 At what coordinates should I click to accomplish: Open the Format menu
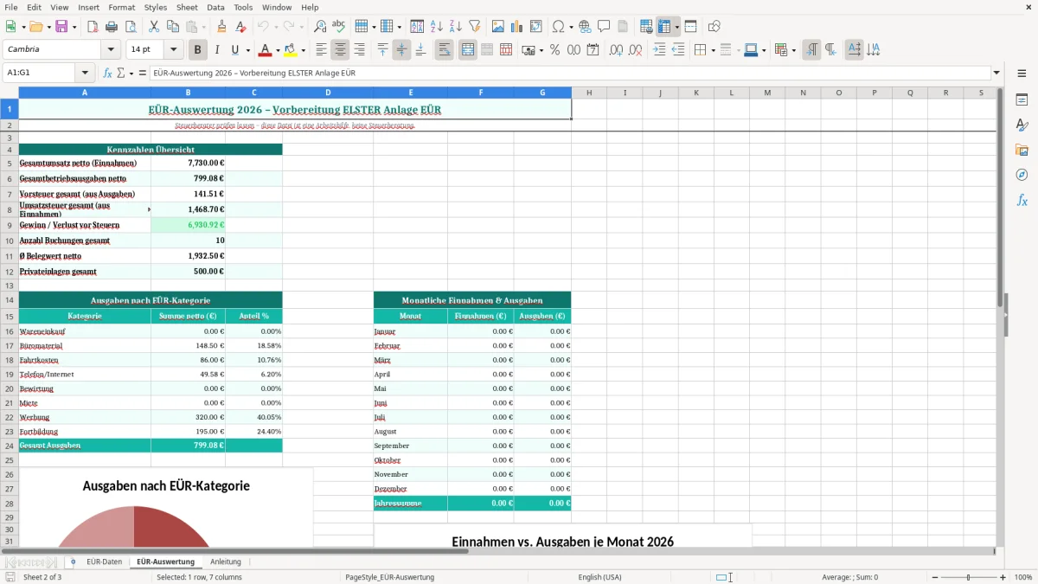click(121, 7)
